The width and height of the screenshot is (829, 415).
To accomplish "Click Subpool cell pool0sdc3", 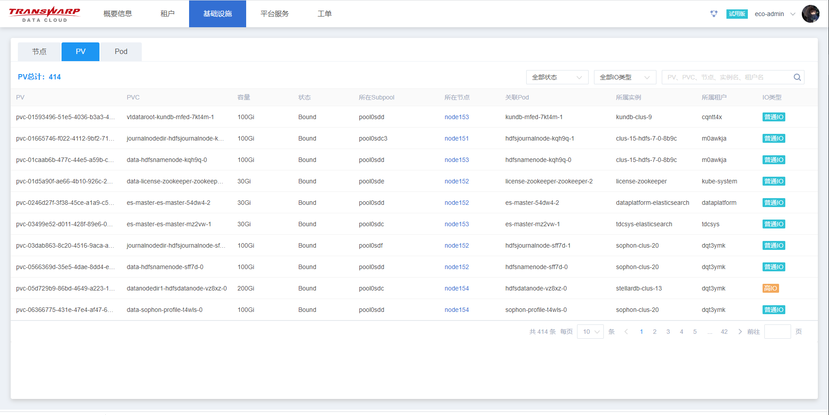I will point(373,138).
